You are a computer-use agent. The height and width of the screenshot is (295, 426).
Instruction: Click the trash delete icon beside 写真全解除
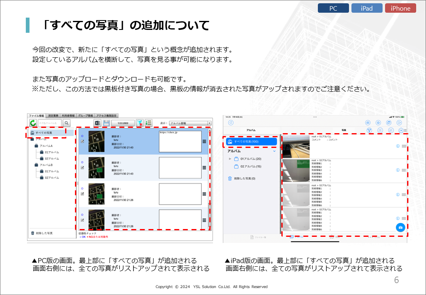[x=140, y=123]
